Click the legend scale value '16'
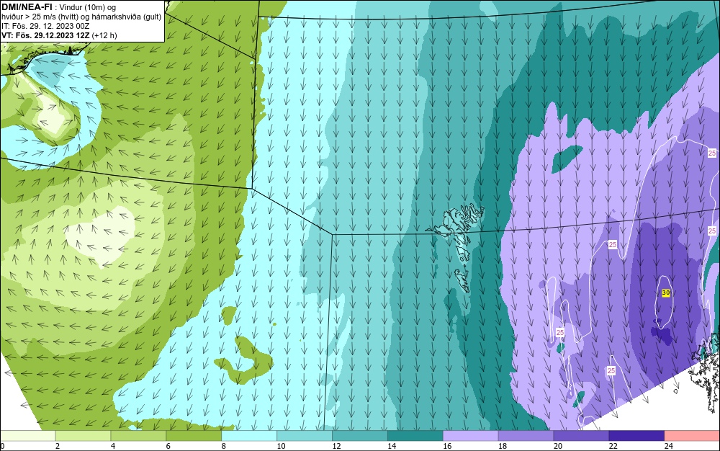 [447, 446]
